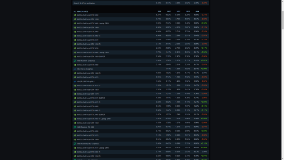Open the NVIDIA GeForce RTX 3060 Laptop GPU row
The image size is (284, 160).
(x=92, y=24)
